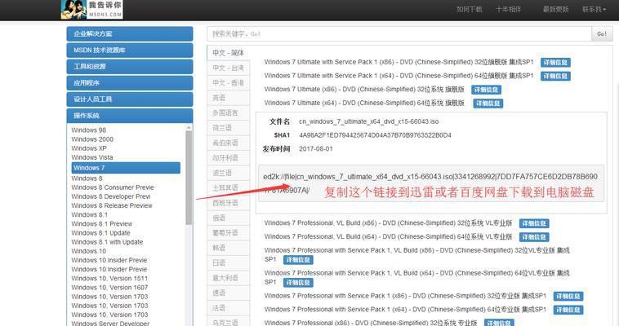Screen dimensions: 619x326
Task: Select Windows XP in the OS list
Action: coord(89,148)
